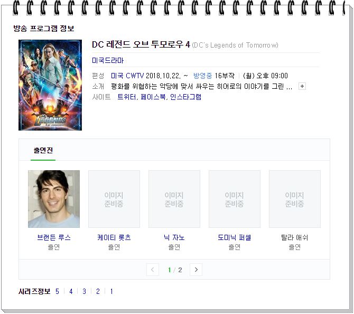The height and width of the screenshot is (314, 354).
Task: Open 닉 자노 name link
Action: tap(174, 237)
